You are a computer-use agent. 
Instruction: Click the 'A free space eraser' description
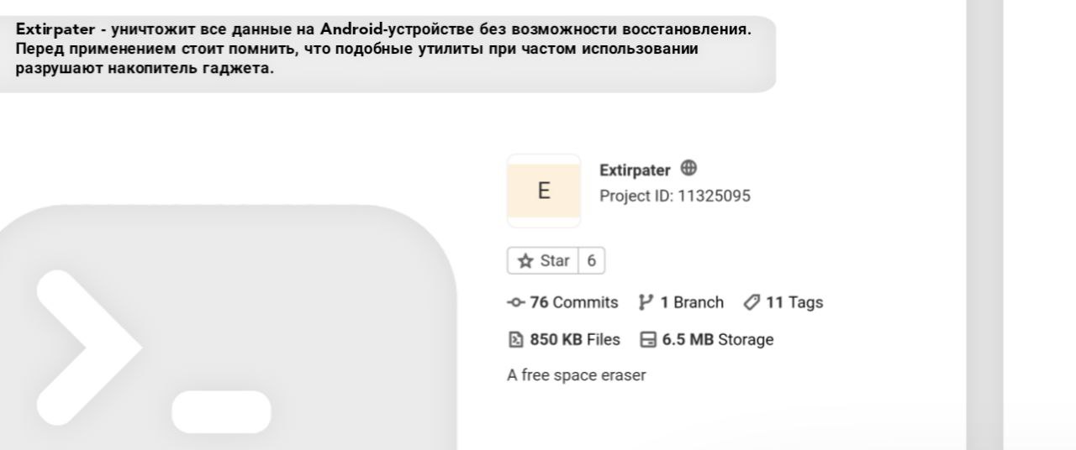click(x=577, y=375)
